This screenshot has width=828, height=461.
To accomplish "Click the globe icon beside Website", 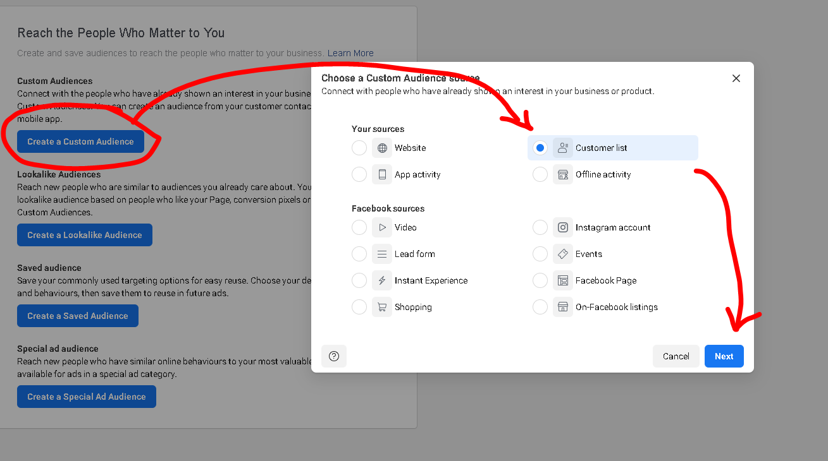I will tap(382, 148).
